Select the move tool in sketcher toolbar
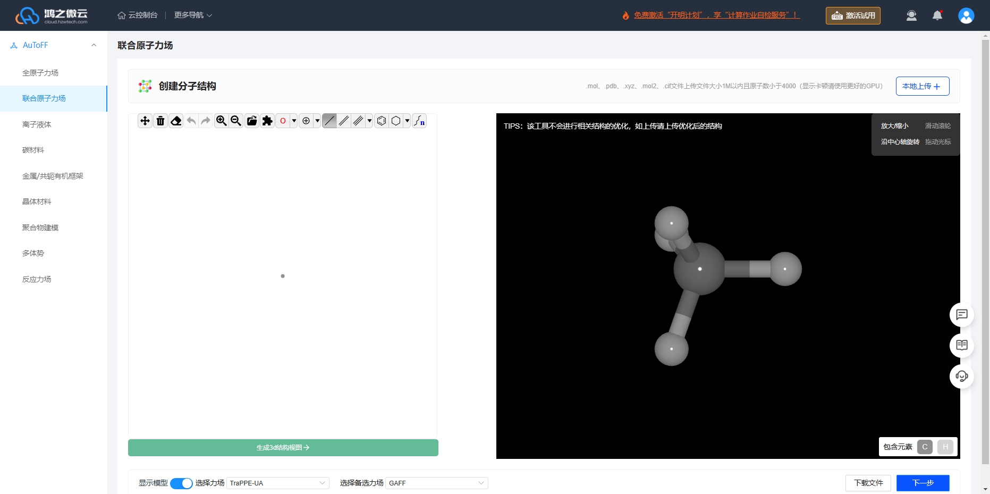The width and height of the screenshot is (990, 494). [145, 121]
